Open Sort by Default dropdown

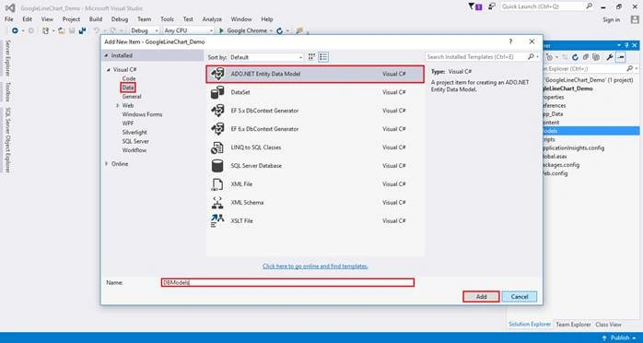pos(266,57)
